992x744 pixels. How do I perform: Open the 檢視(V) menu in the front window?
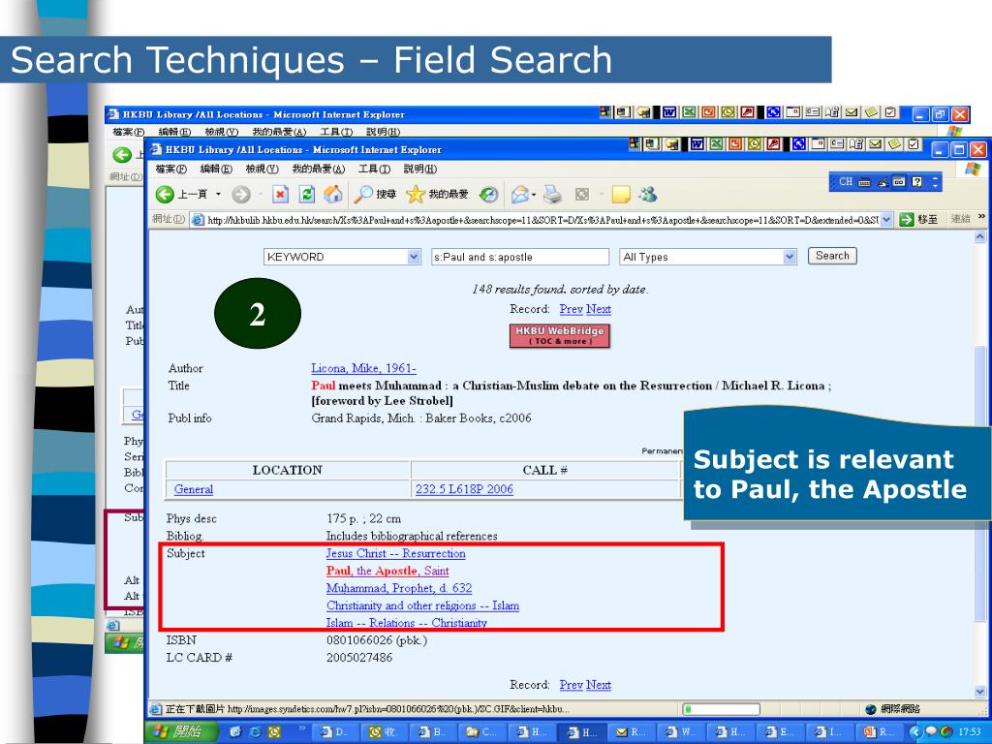click(x=262, y=169)
